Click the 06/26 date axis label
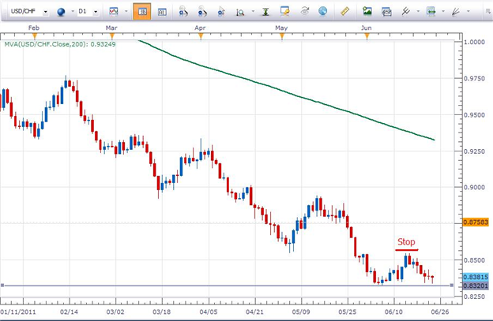This screenshot has width=493, height=321. coord(440,312)
